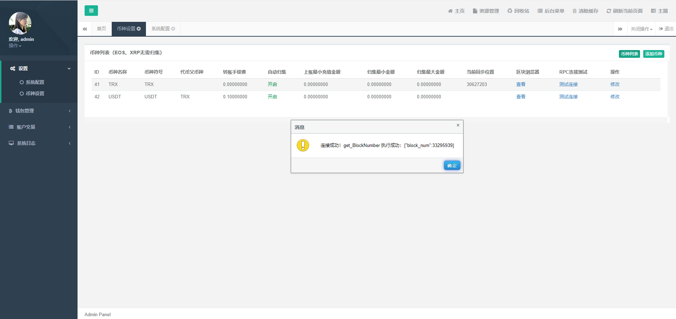
Task: Close the 消息 dialog with x
Action: 458,125
